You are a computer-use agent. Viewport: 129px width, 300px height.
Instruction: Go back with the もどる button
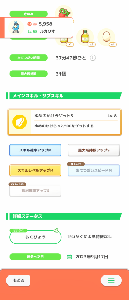18,280
